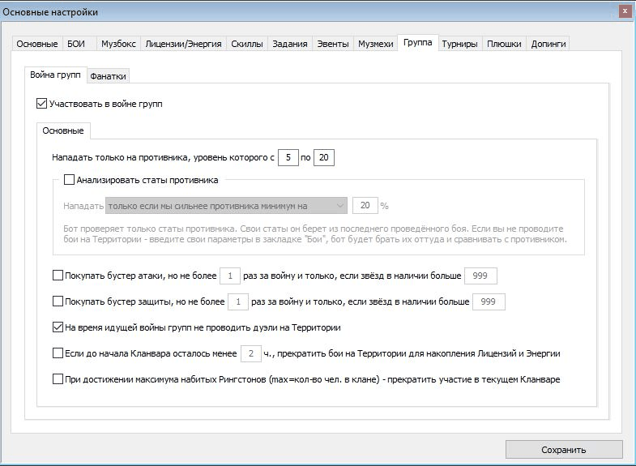
Task: Open the Музбокс tab
Action: [118, 44]
